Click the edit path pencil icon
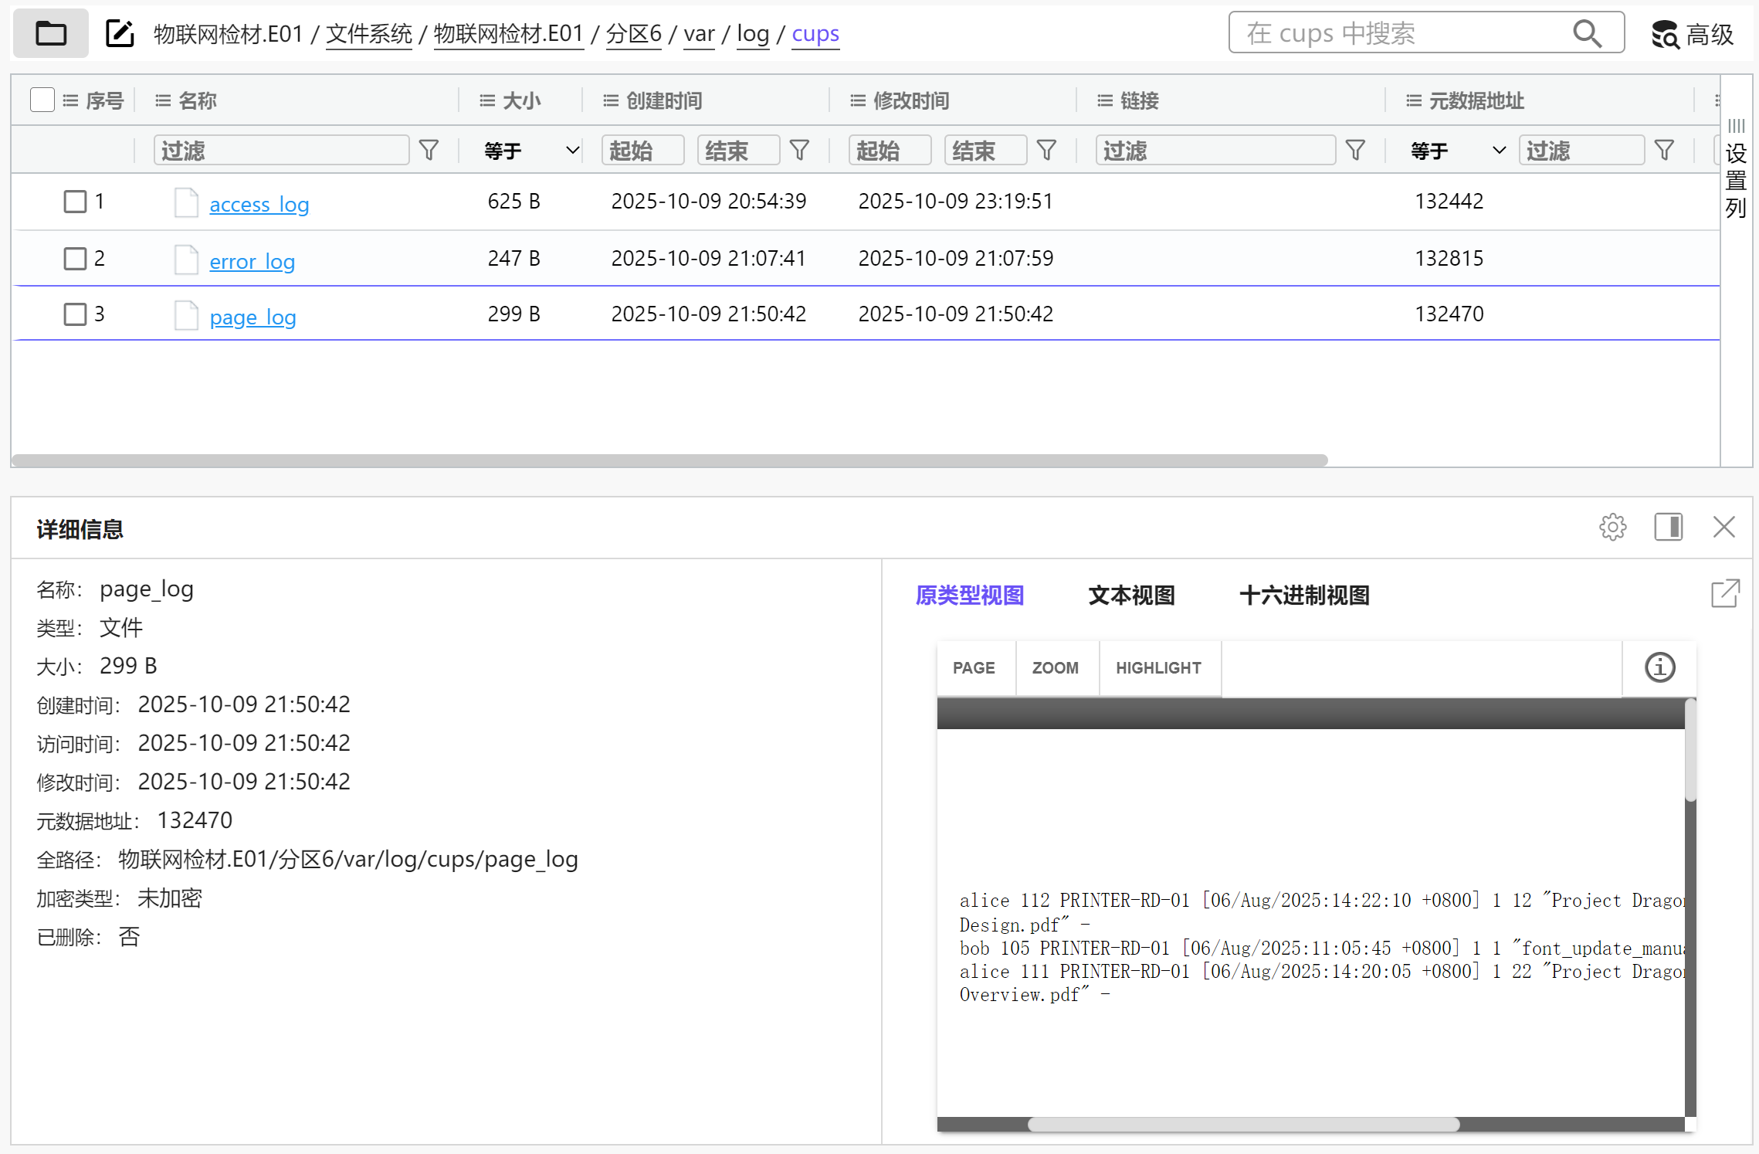 120,33
